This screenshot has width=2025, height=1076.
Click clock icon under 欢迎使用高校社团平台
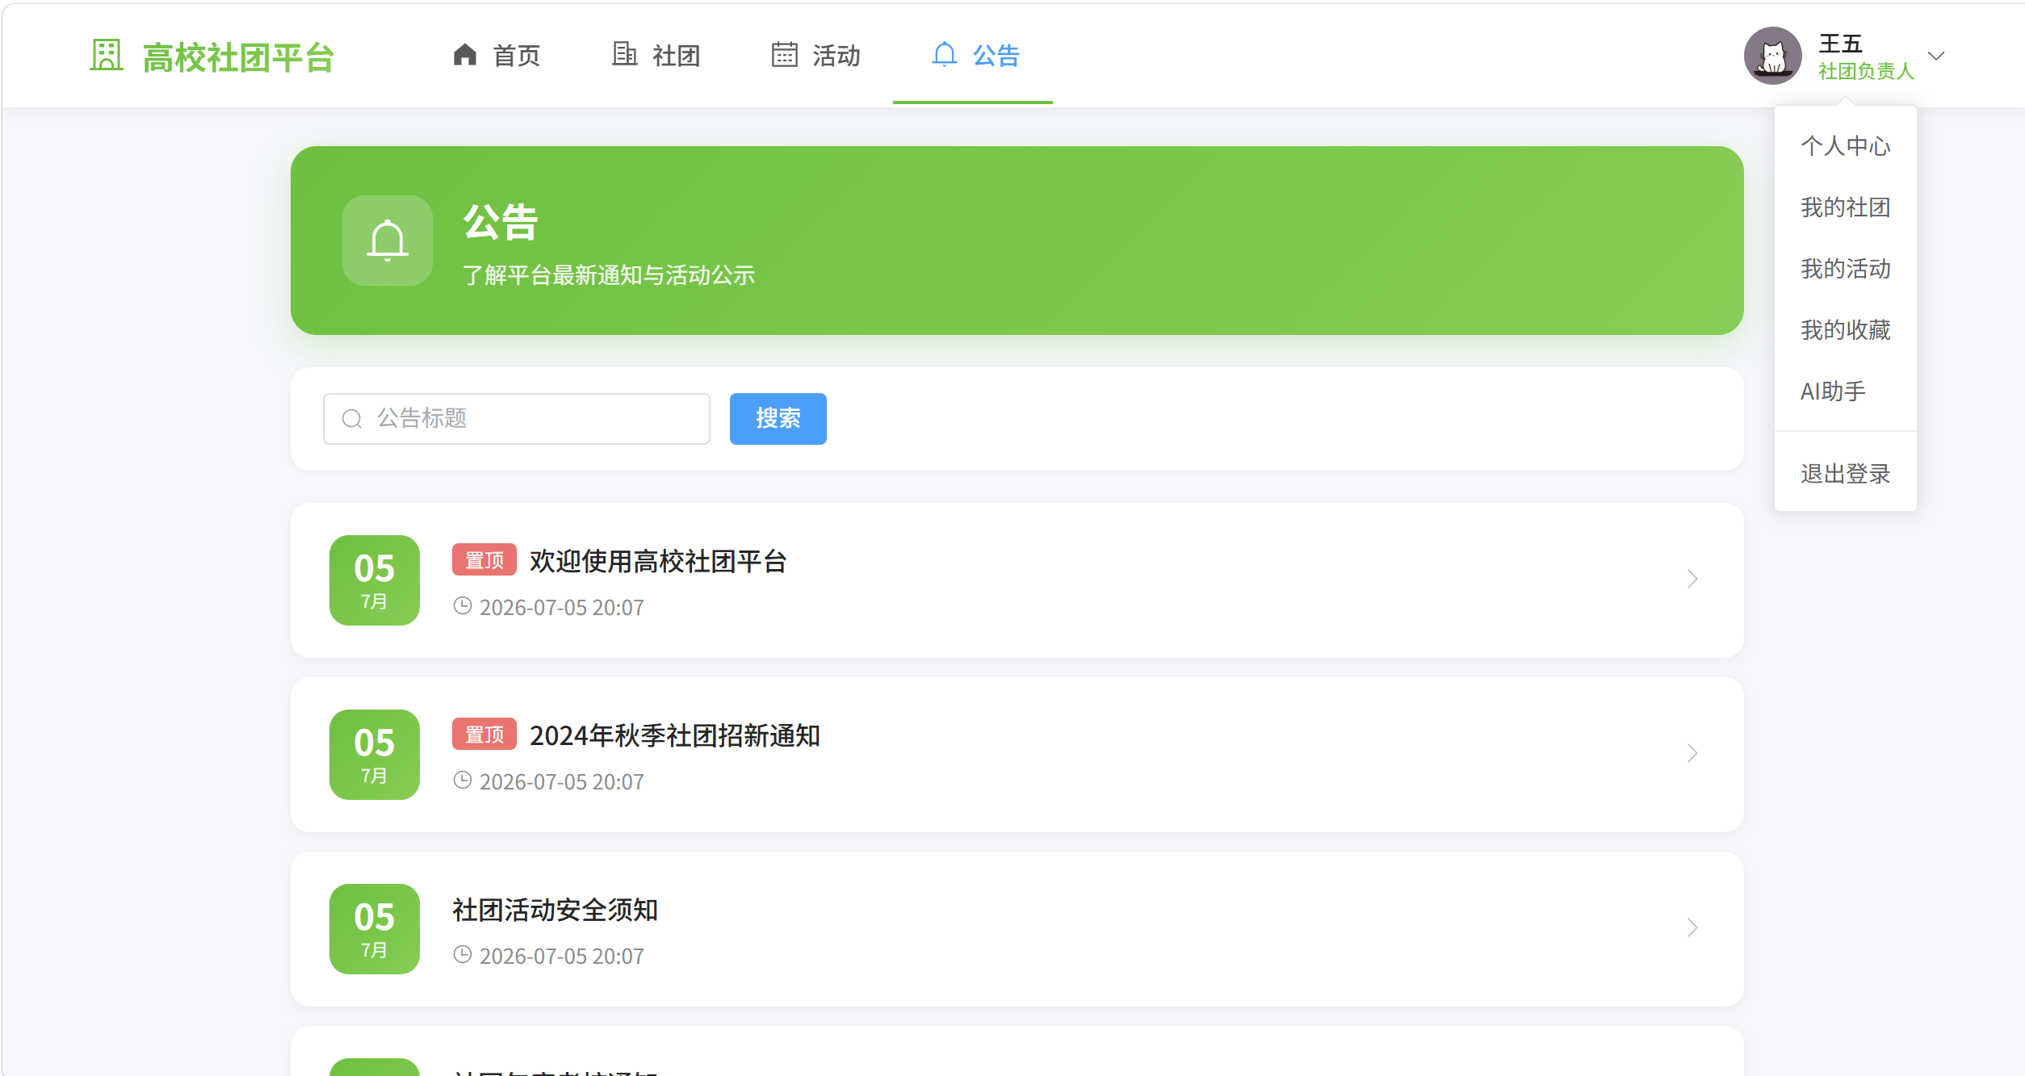tap(462, 606)
